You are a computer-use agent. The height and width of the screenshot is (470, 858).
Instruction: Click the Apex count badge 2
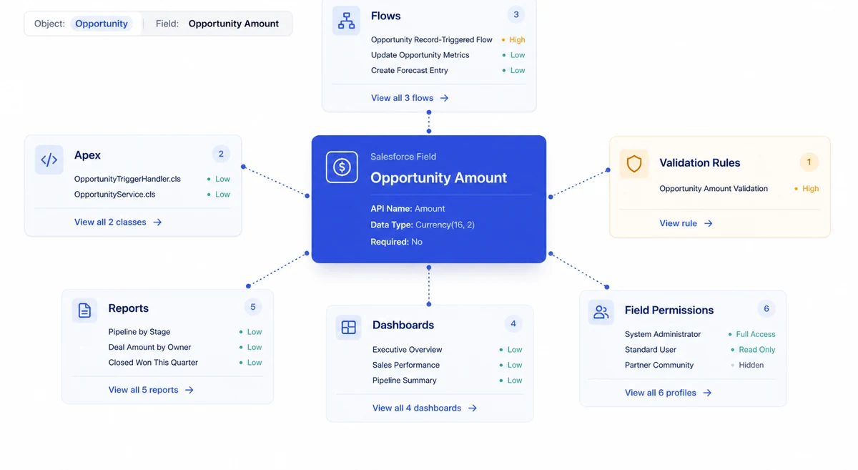[x=221, y=154]
